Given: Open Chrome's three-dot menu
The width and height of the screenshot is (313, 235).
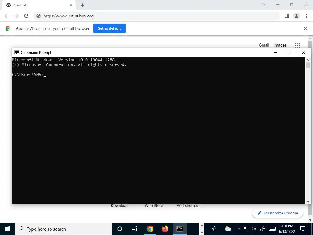Looking at the screenshot, I should coord(306,16).
